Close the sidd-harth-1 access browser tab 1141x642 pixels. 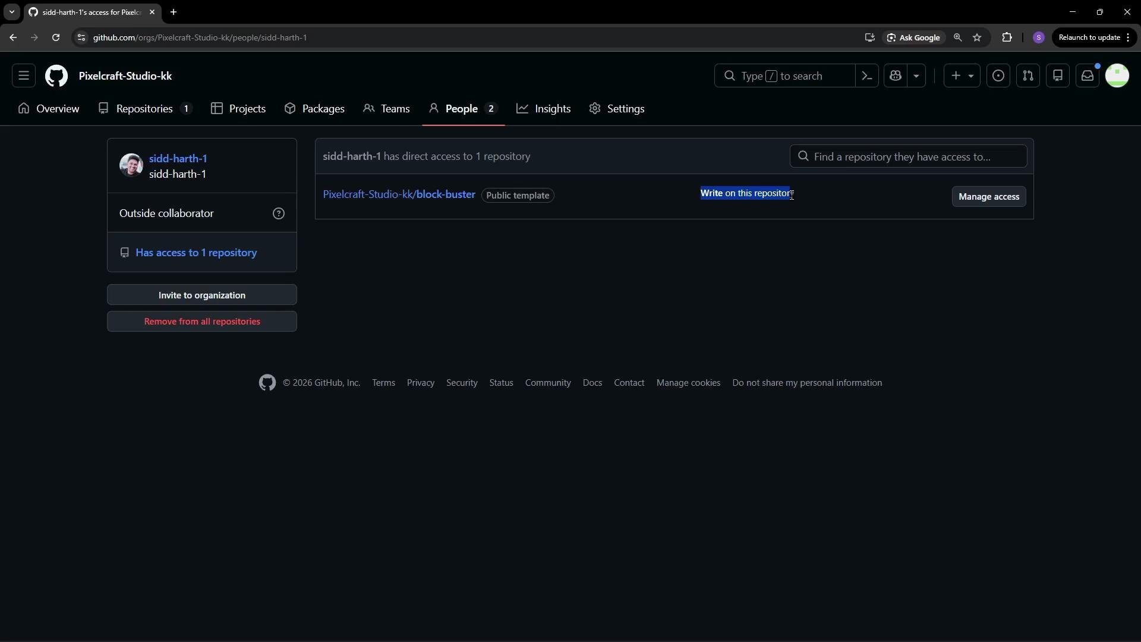[x=152, y=12]
